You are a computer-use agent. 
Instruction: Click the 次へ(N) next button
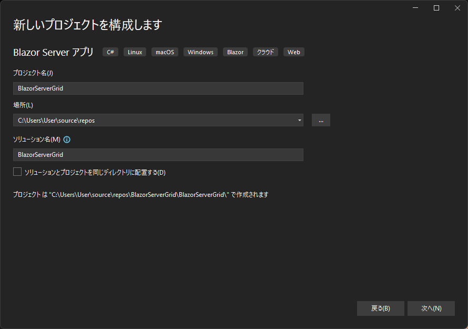click(x=431, y=308)
